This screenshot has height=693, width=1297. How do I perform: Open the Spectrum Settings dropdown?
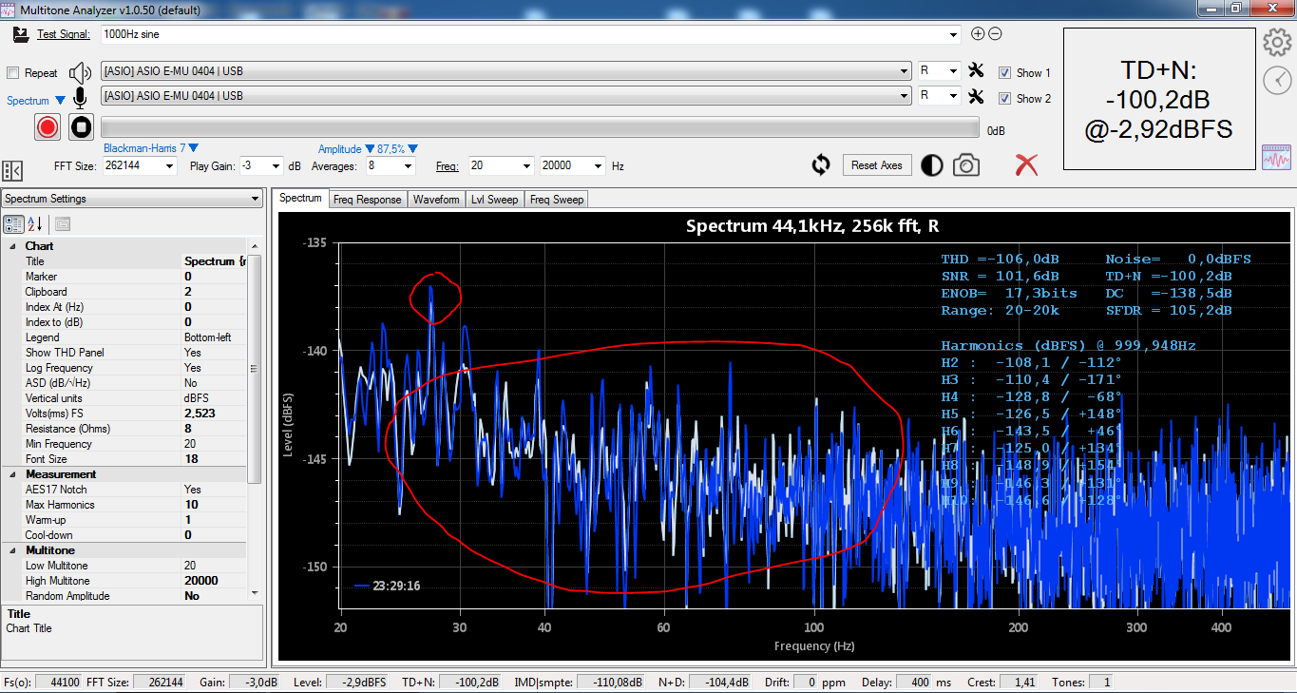point(255,199)
